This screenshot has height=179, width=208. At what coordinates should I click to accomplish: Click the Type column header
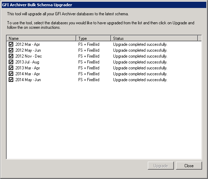[93, 39]
